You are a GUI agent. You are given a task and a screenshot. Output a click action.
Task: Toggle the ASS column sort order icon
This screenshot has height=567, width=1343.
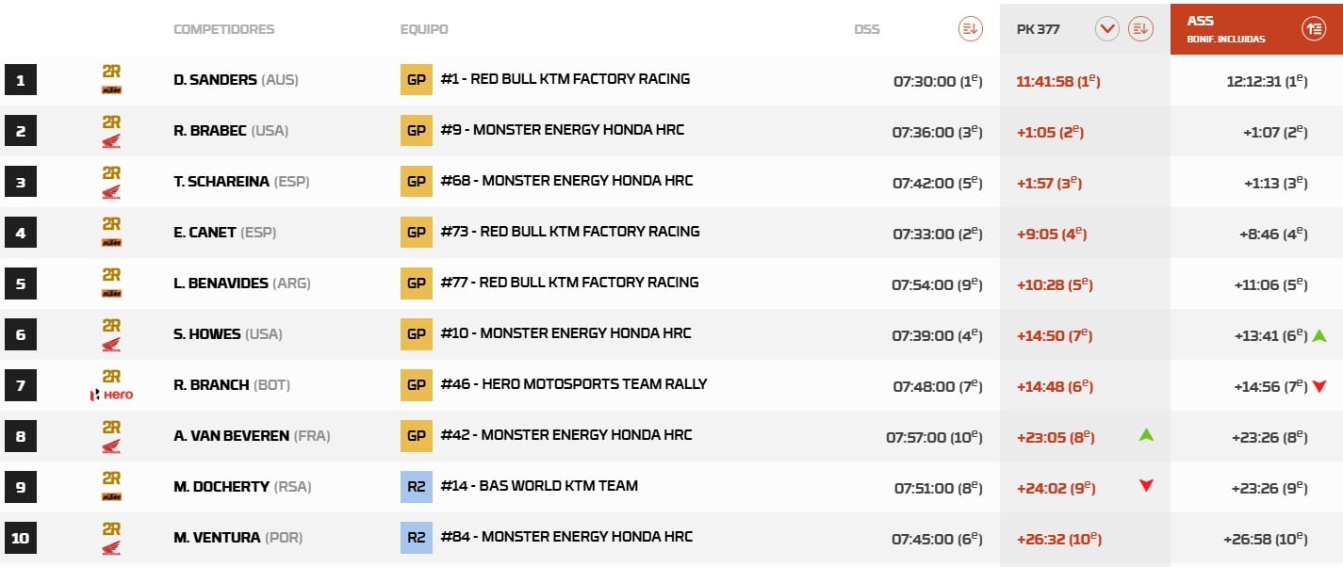coord(1314,29)
